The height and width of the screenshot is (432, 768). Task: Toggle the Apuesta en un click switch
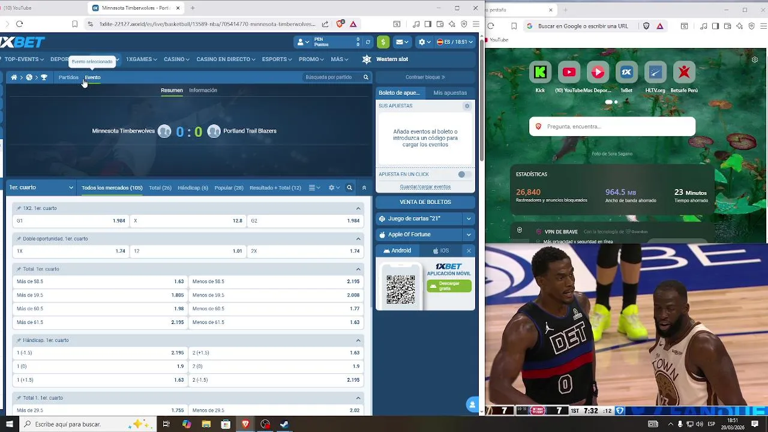pos(464,174)
